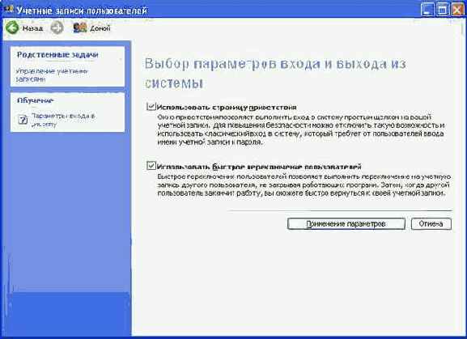Toggle Использовать страницу приветствия checkbox
The height and width of the screenshot is (339, 467).
[151, 107]
